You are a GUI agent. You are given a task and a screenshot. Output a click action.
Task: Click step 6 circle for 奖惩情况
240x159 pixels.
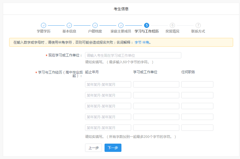pyautogui.click(x=172, y=25)
